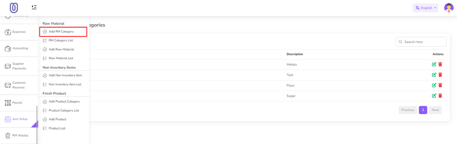Select Add RM Category menu entry
The width and height of the screenshot is (457, 144).
pos(61,32)
